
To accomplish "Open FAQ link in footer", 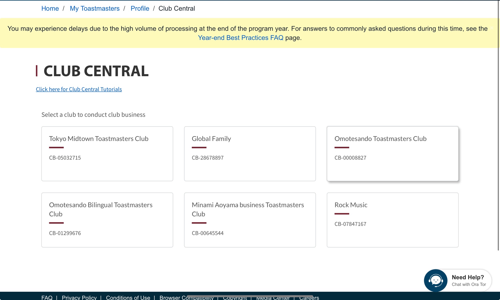I will point(47,297).
